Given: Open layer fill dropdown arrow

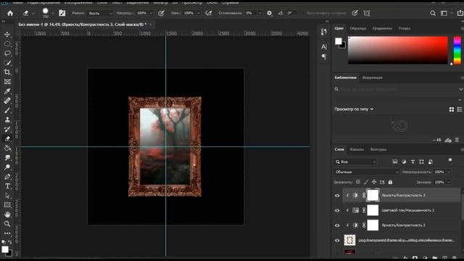Looking at the screenshot, I should pos(449,182).
